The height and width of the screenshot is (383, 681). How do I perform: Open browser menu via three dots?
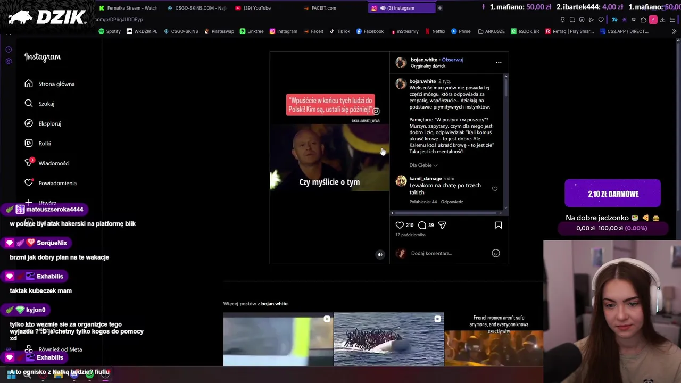click(x=672, y=20)
